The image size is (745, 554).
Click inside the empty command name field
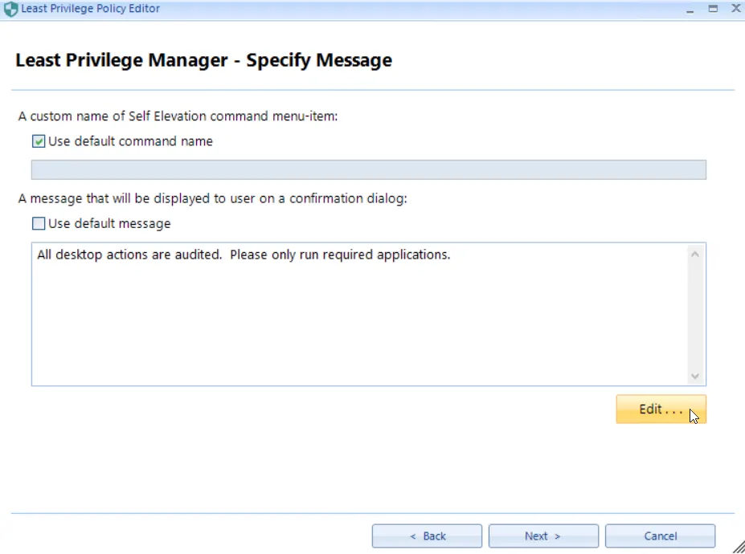coord(369,169)
